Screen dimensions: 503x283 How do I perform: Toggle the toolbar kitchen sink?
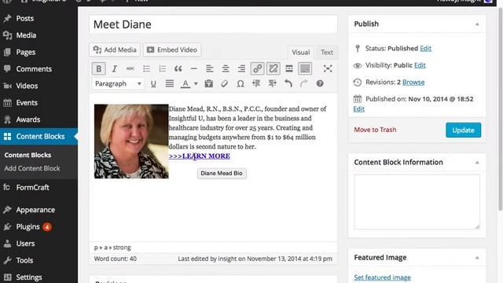(305, 68)
